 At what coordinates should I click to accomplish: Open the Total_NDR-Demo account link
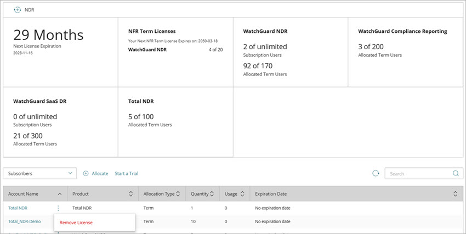click(x=24, y=221)
